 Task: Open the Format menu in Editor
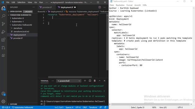point(129,5)
